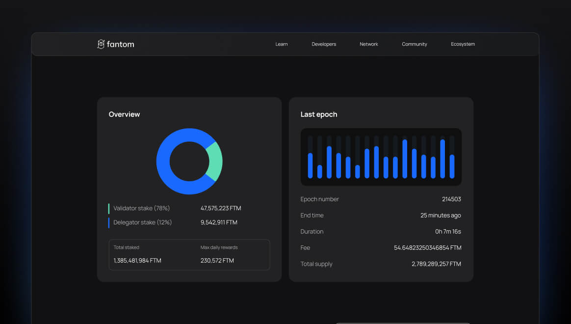Click the first bar in Last epoch chart
Viewport: 571px width, 324px height.
[310, 165]
